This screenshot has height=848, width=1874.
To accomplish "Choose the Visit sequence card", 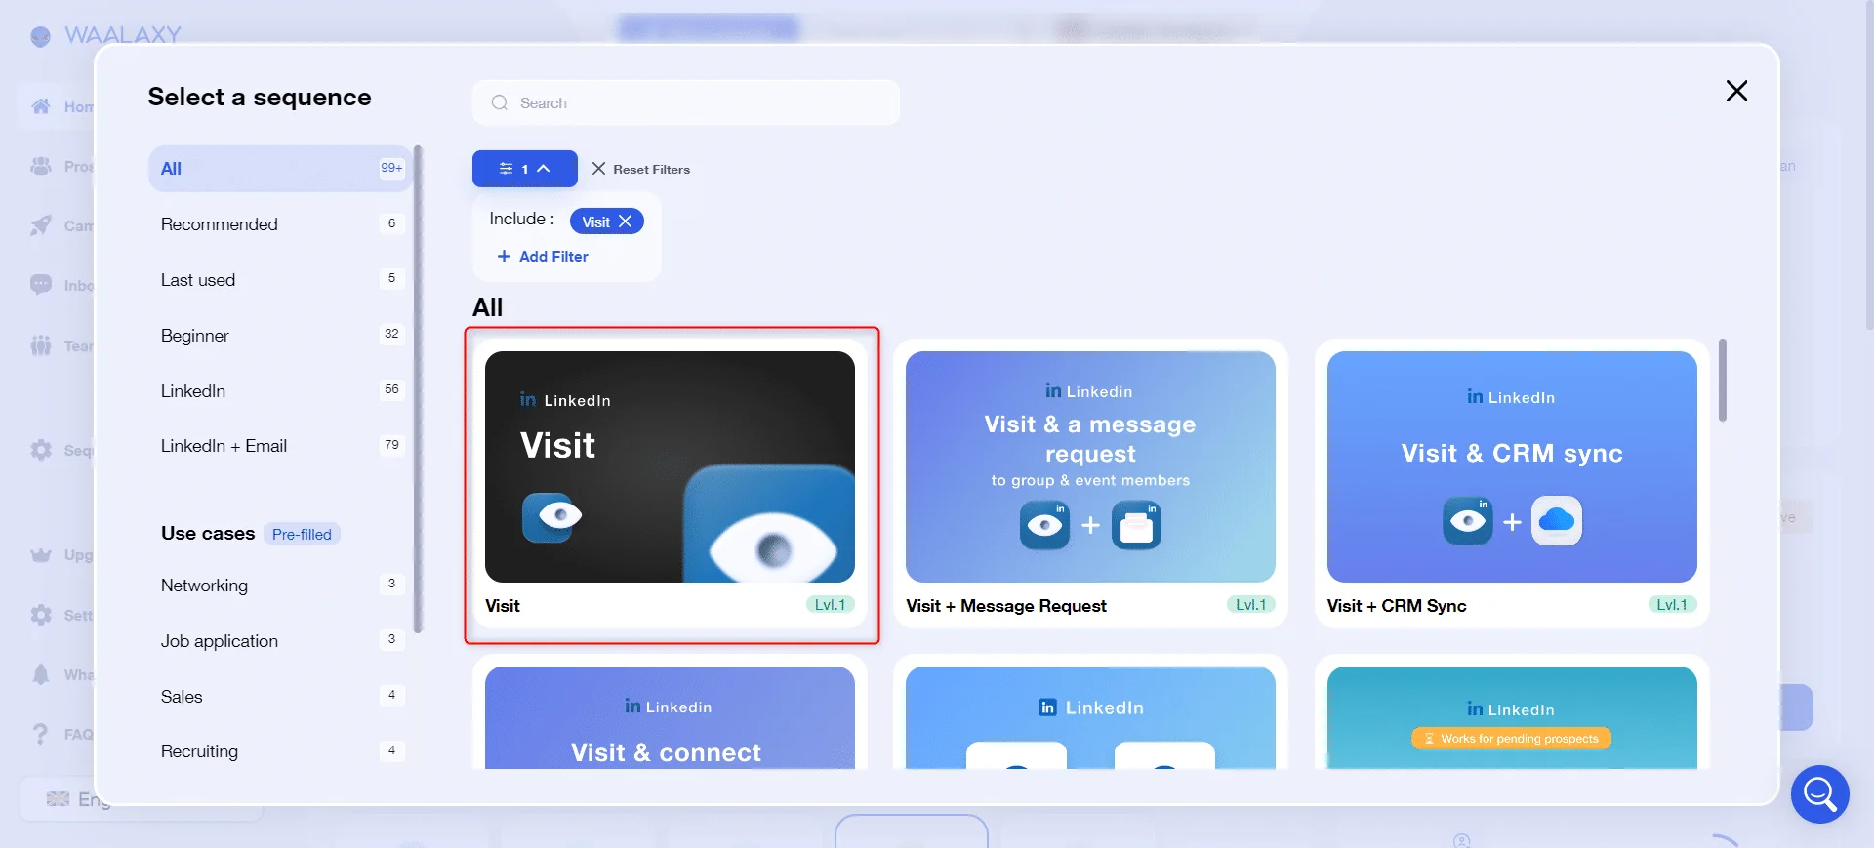I will [670, 484].
